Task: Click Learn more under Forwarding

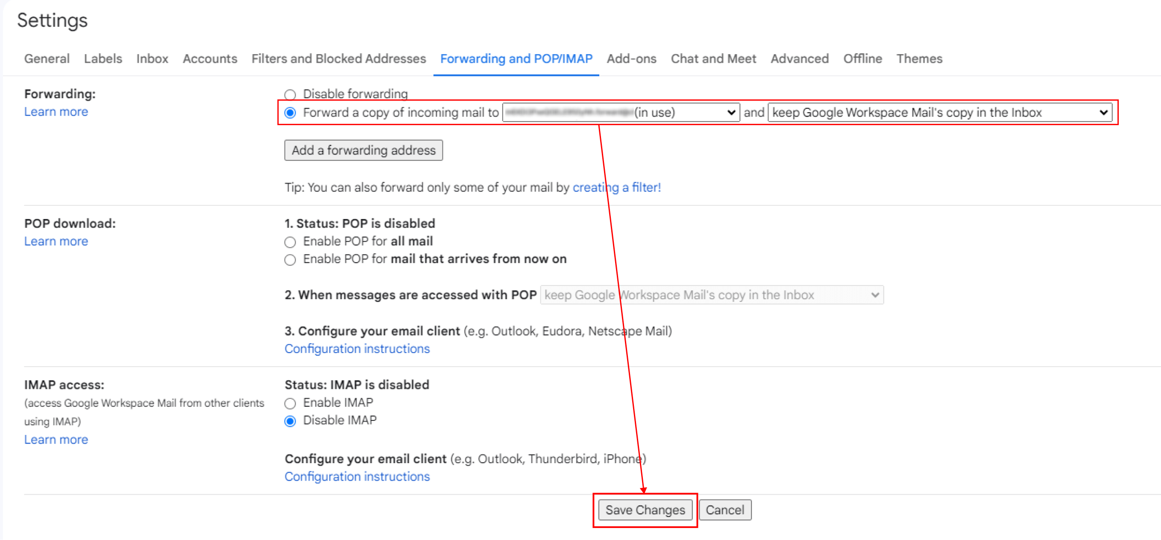Action: [56, 112]
